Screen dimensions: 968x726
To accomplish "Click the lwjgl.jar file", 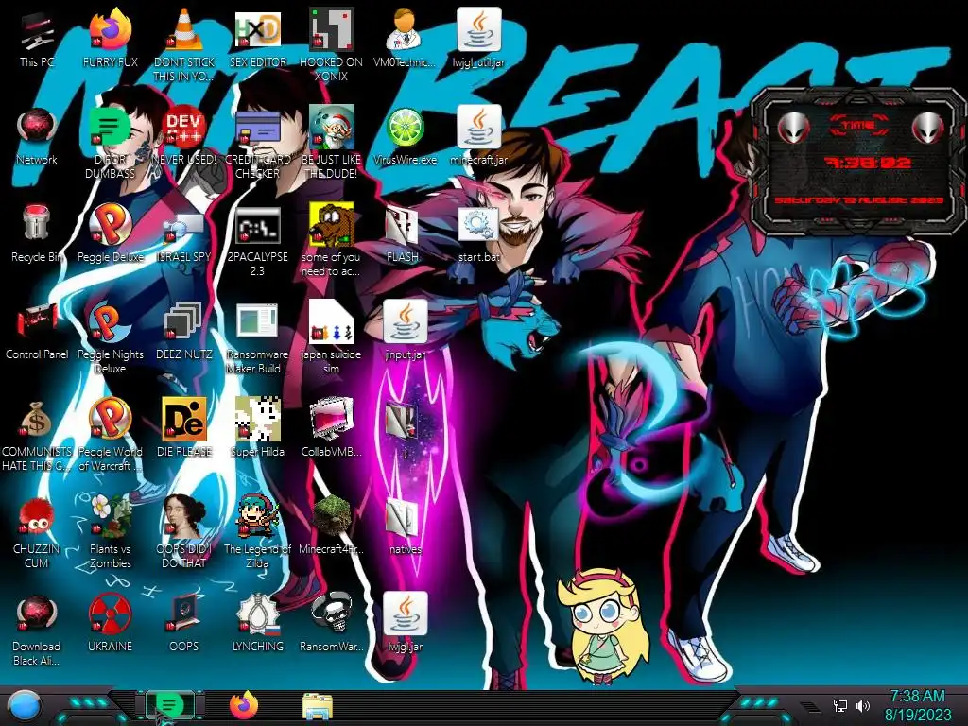I will 405,624.
